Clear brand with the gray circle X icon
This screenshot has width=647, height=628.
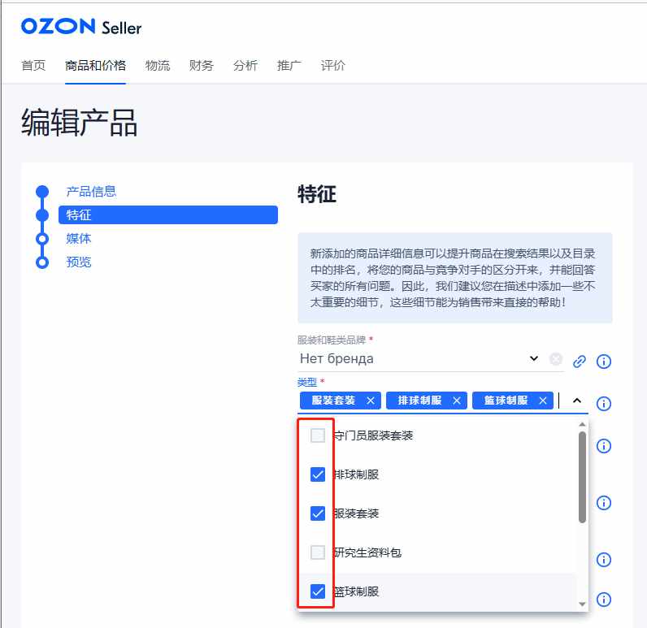[556, 359]
